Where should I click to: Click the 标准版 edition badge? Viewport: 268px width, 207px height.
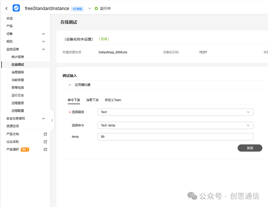click(x=77, y=9)
